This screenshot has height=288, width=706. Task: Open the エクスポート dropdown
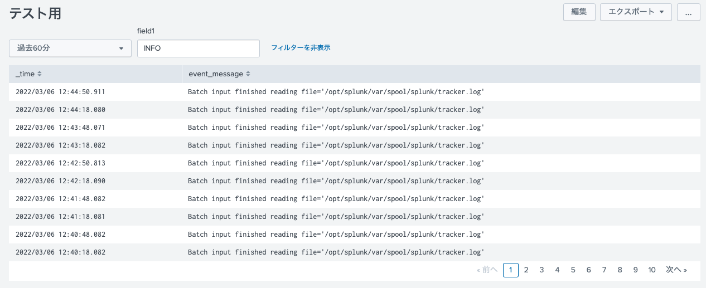tap(636, 12)
